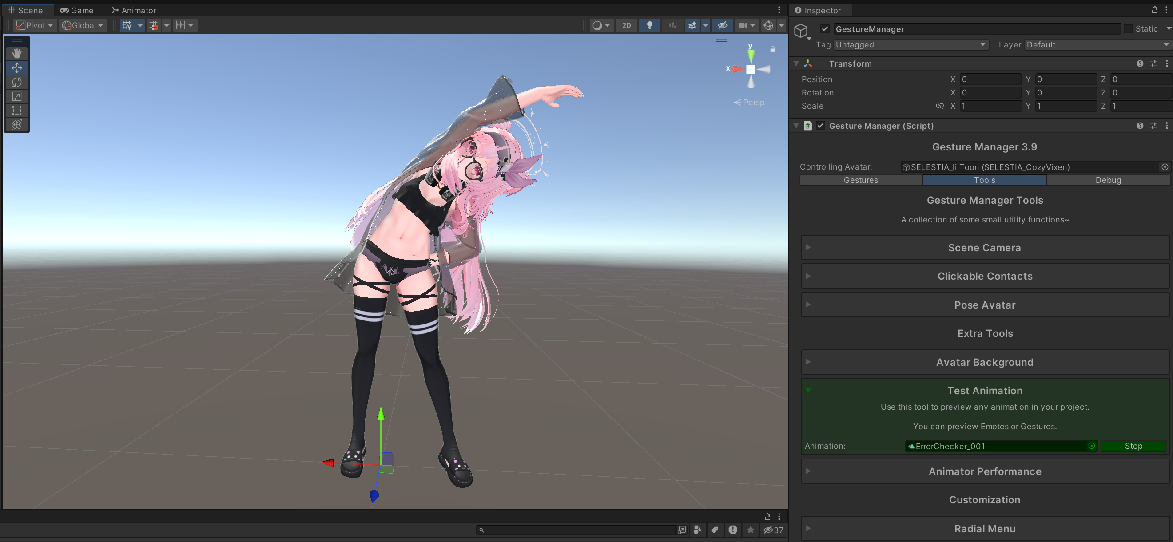Select the Rotate tool

pos(17,83)
